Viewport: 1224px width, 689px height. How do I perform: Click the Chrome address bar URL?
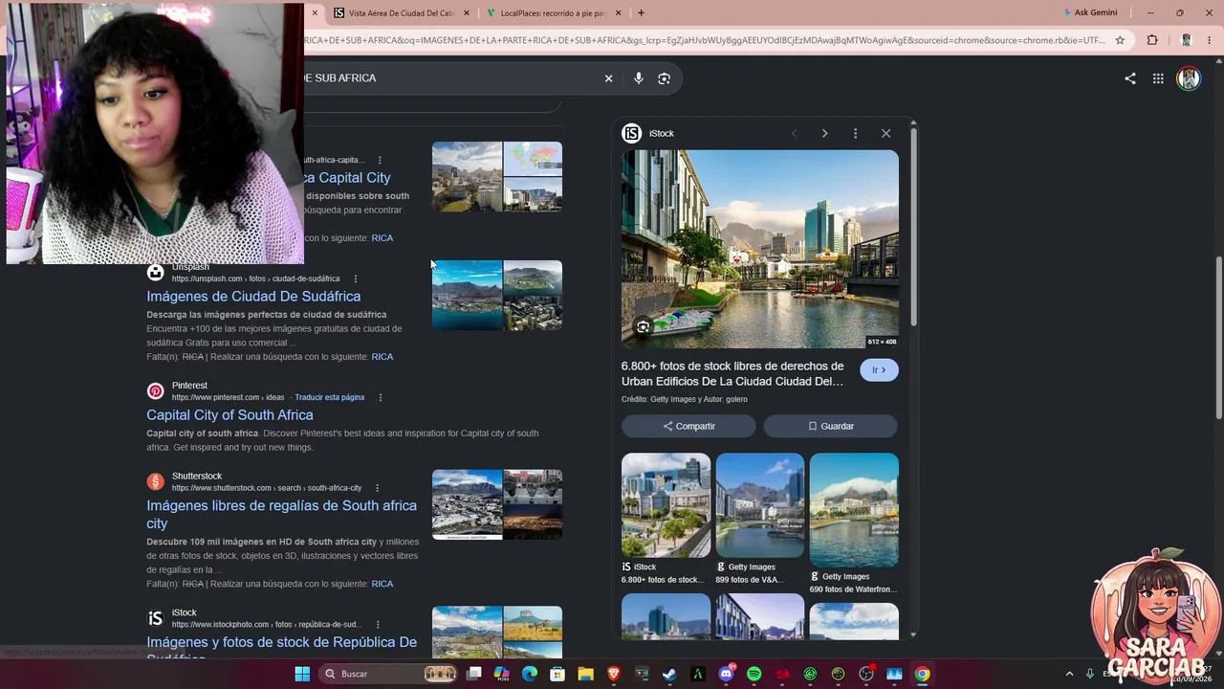[x=706, y=40]
